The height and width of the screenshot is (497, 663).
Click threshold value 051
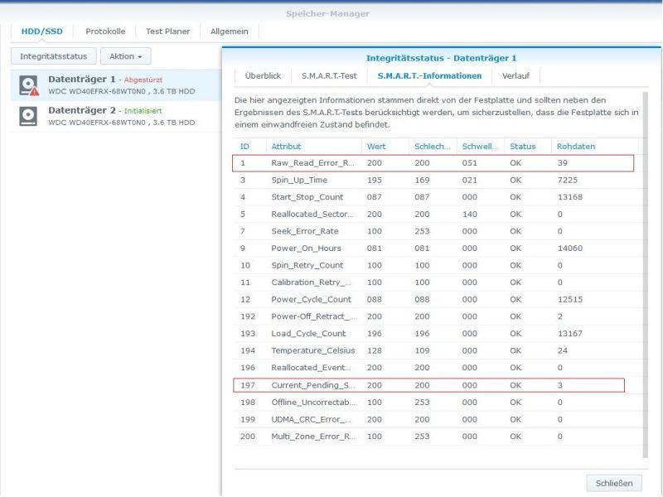(x=469, y=163)
